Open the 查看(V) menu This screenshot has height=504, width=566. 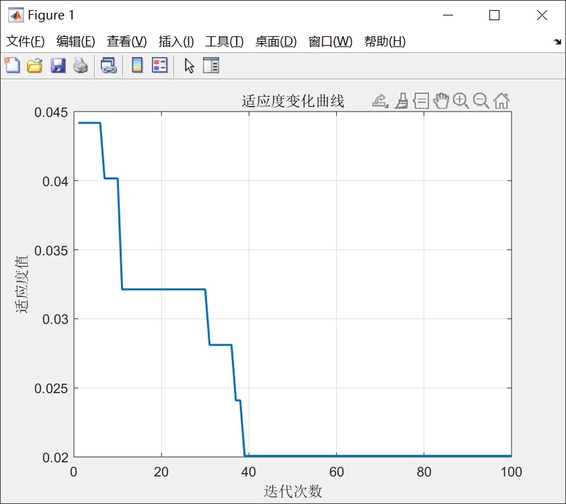(126, 42)
